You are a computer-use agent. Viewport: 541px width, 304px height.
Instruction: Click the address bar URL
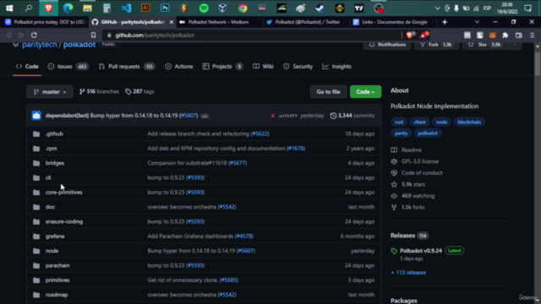(x=155, y=35)
